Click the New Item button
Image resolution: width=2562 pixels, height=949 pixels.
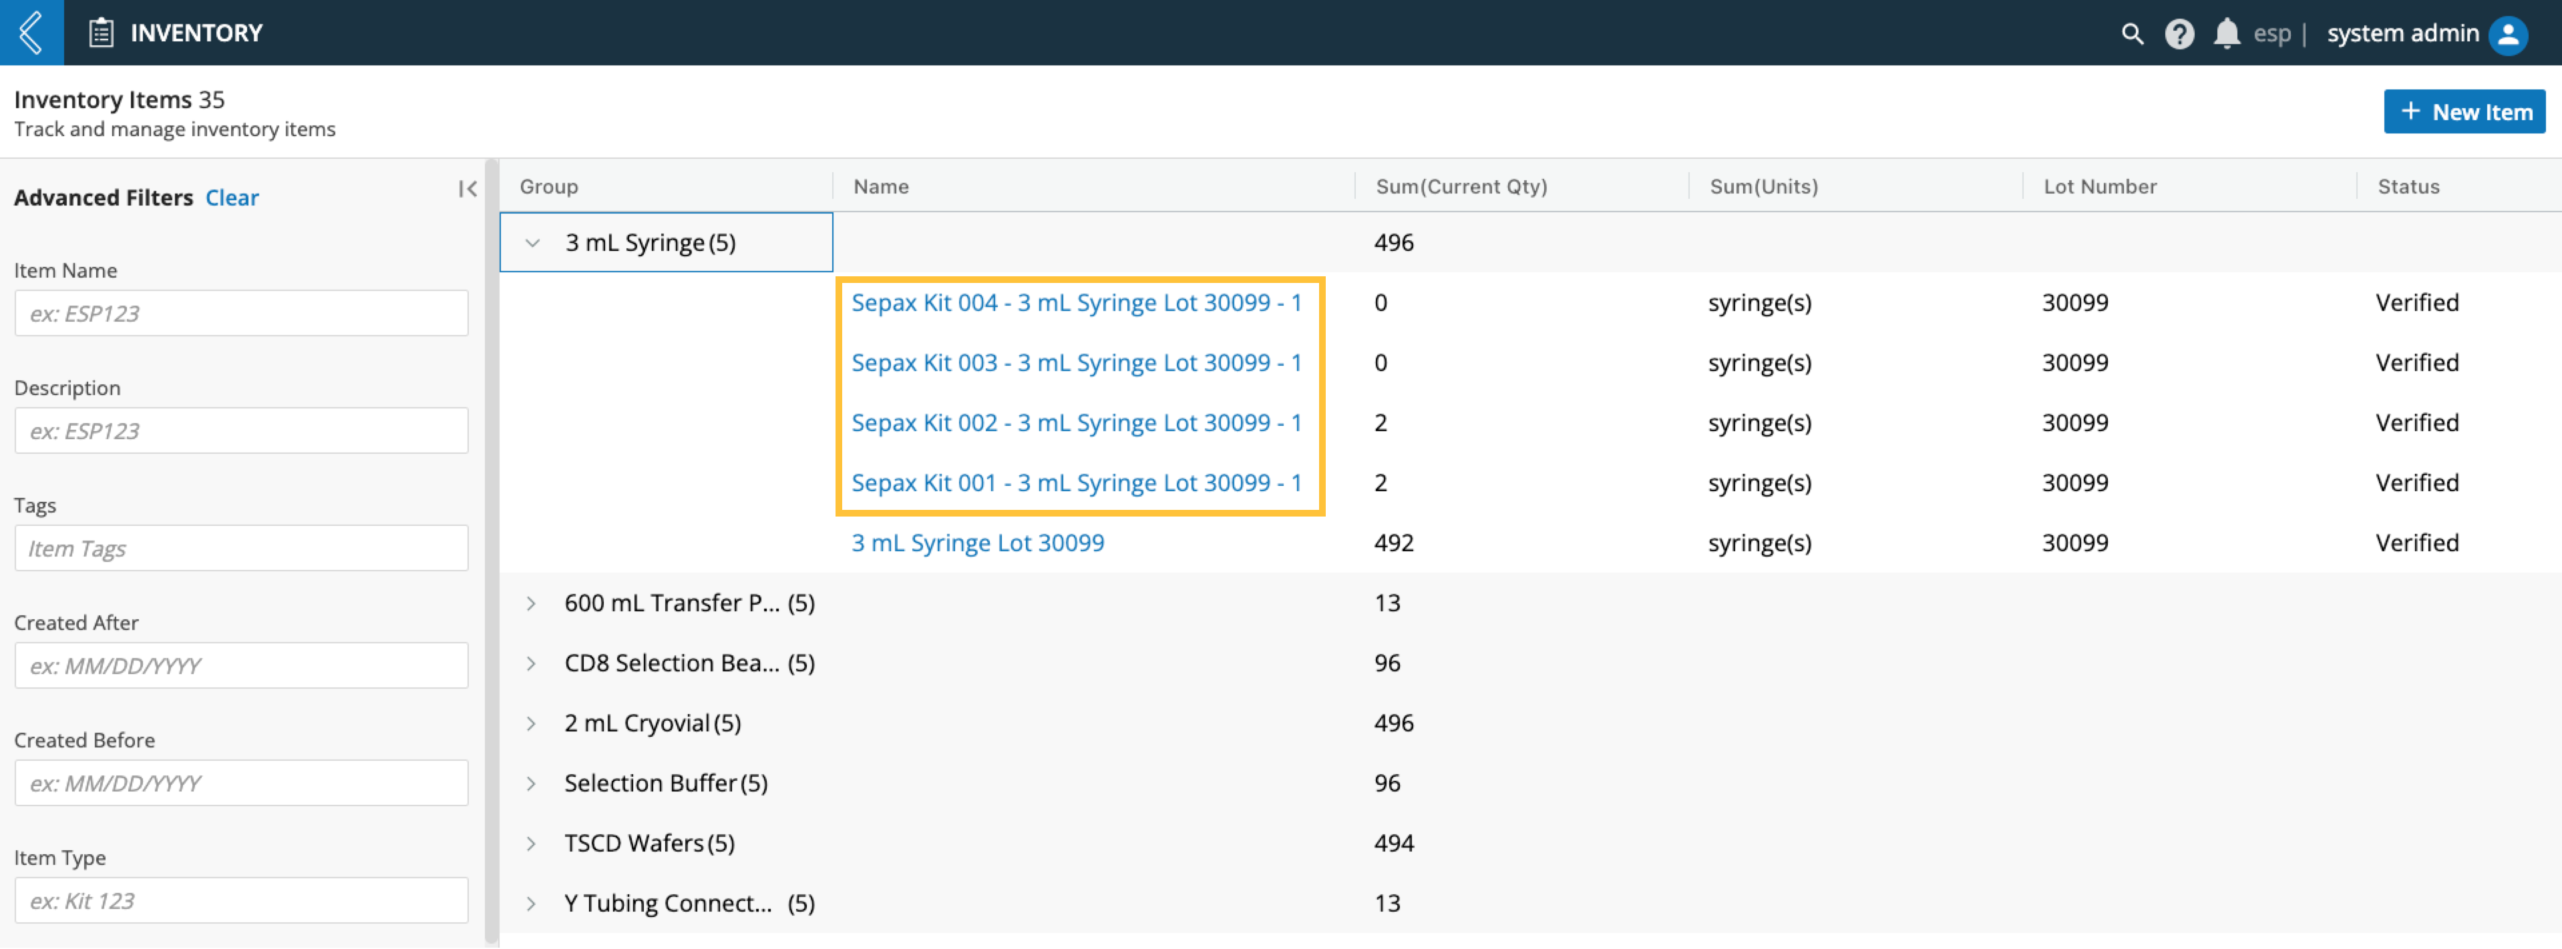(x=2464, y=111)
